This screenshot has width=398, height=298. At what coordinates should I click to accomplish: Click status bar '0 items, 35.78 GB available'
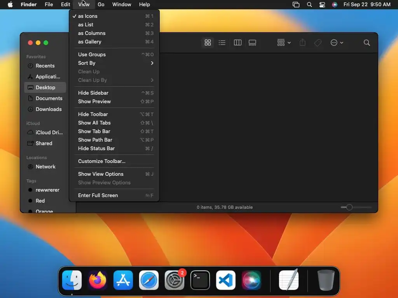(225, 207)
